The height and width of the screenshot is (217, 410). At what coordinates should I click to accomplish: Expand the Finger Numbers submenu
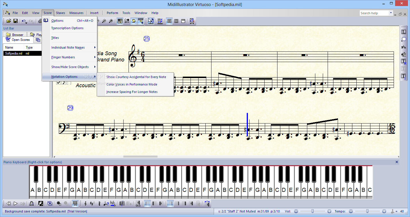[x=70, y=57]
